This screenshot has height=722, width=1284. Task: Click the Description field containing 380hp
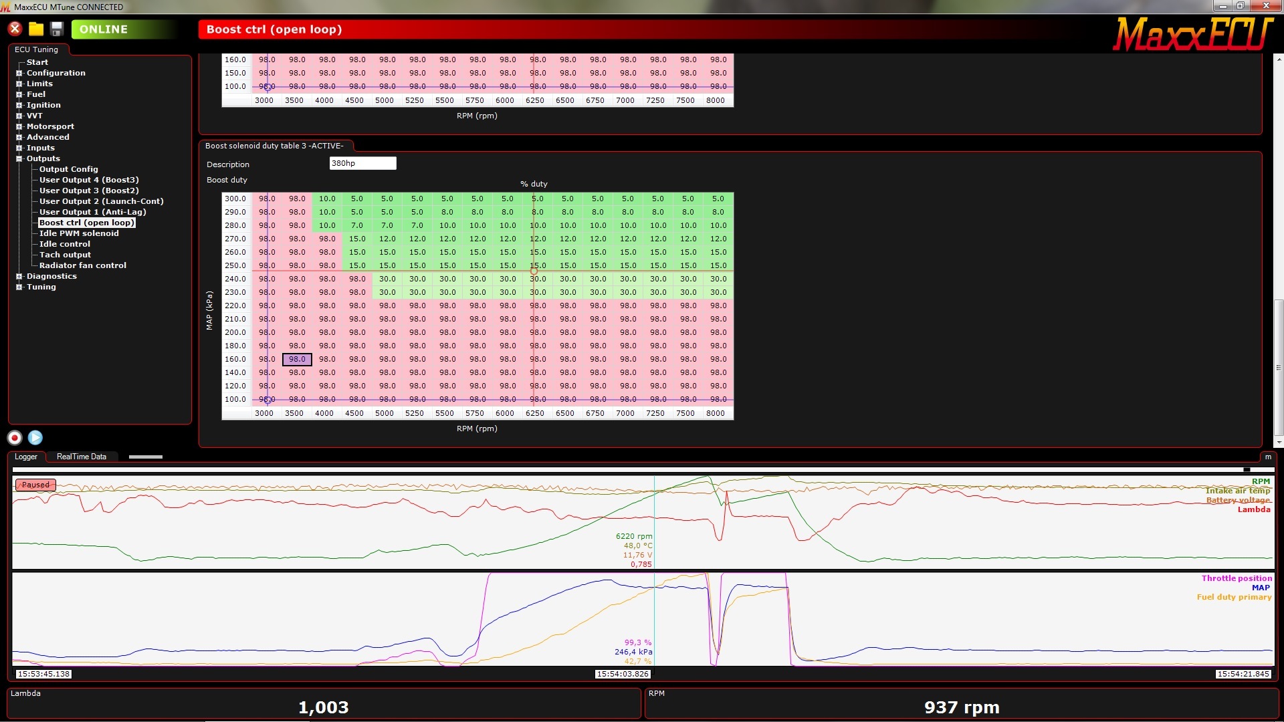[362, 163]
